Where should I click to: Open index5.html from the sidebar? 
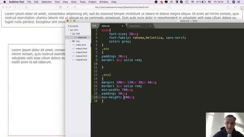[x=81, y=60]
